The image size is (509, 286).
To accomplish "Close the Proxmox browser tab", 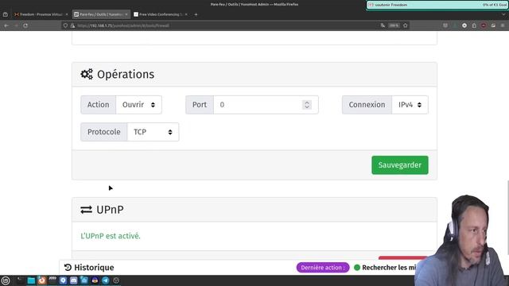I will [67, 14].
